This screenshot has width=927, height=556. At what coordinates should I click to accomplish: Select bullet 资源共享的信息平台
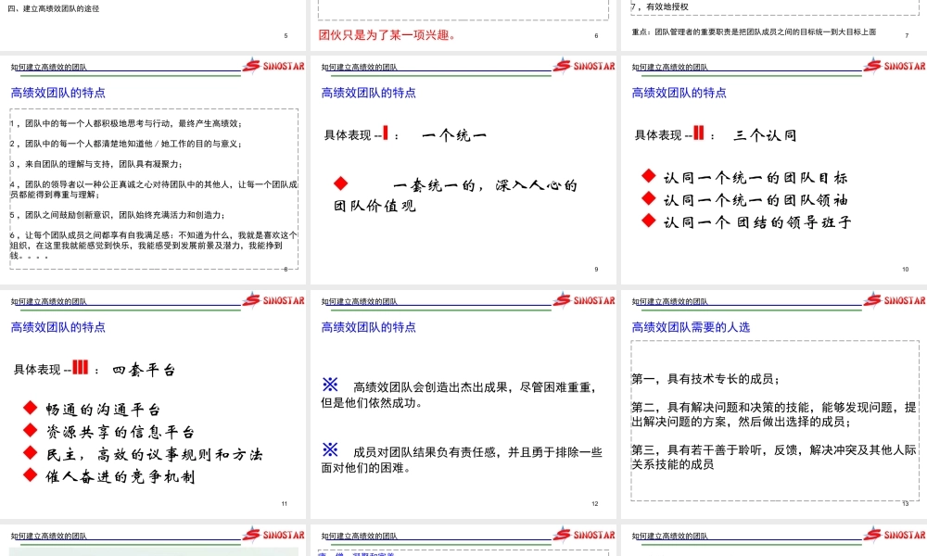120,432
